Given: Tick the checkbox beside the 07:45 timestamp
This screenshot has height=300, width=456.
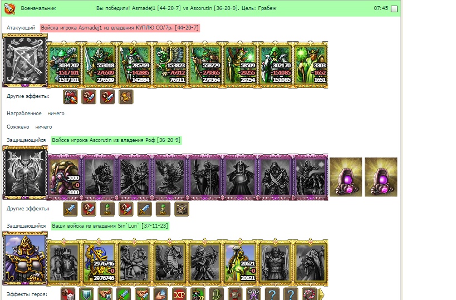Looking at the screenshot, I should [x=394, y=9].
